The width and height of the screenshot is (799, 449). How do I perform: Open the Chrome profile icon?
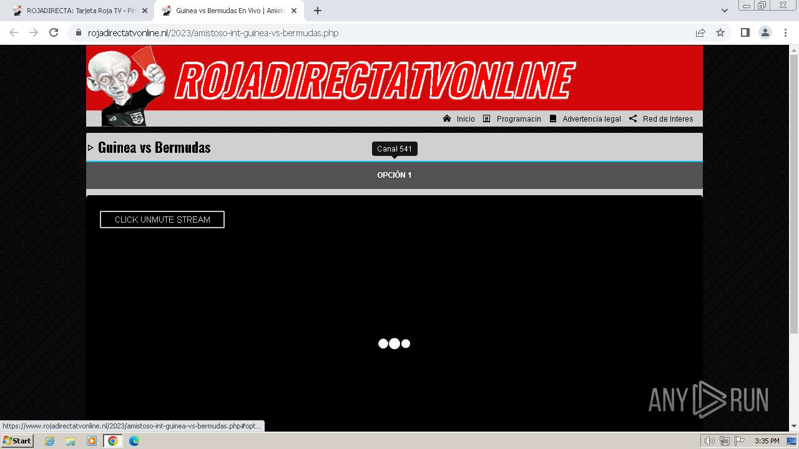tap(765, 32)
